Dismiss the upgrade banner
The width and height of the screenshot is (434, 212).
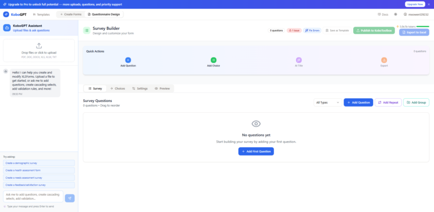point(429,5)
